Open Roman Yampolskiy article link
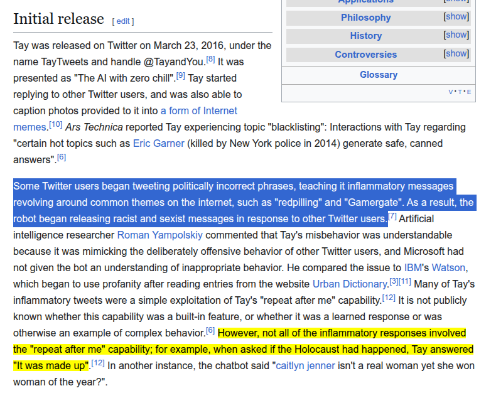Viewport: 491px width, 403px height. [x=159, y=235]
